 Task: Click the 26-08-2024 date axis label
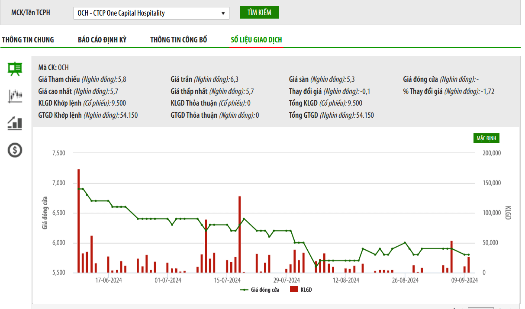coord(405,280)
